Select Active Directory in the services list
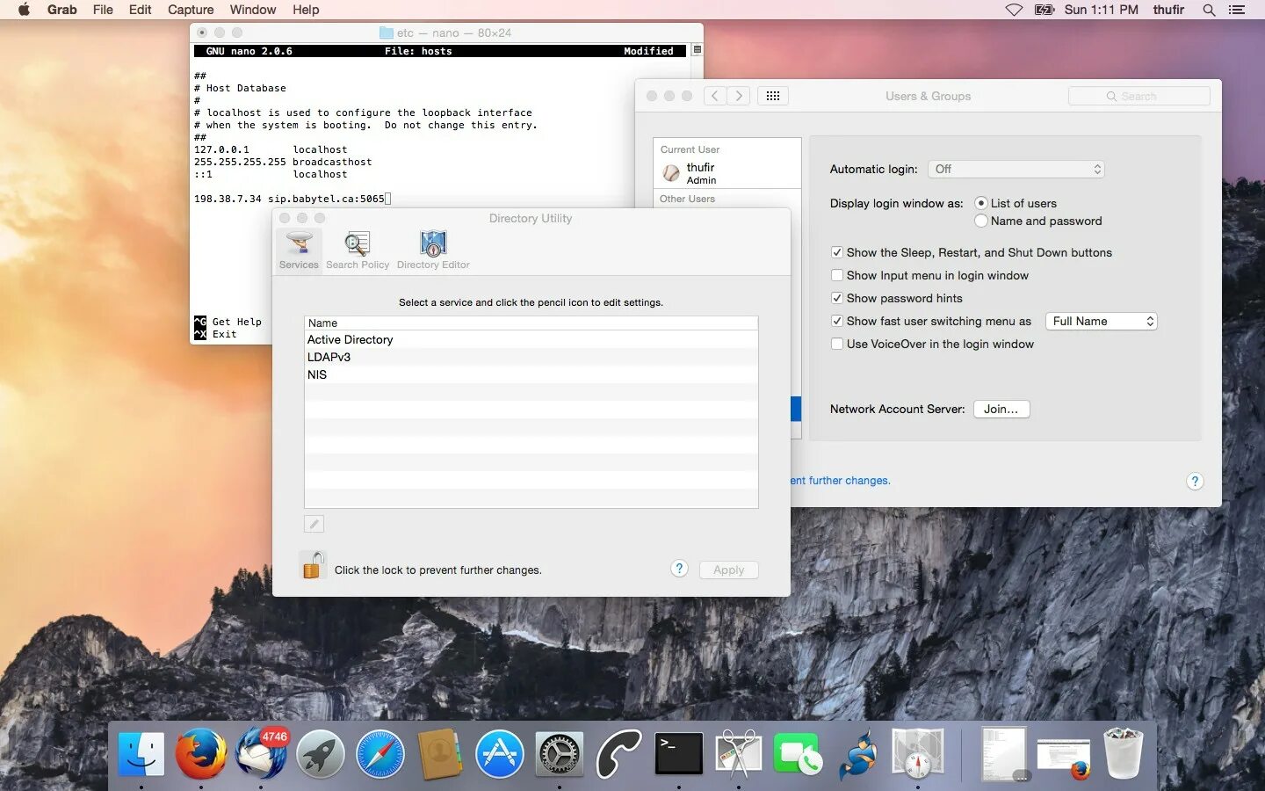 click(x=531, y=339)
